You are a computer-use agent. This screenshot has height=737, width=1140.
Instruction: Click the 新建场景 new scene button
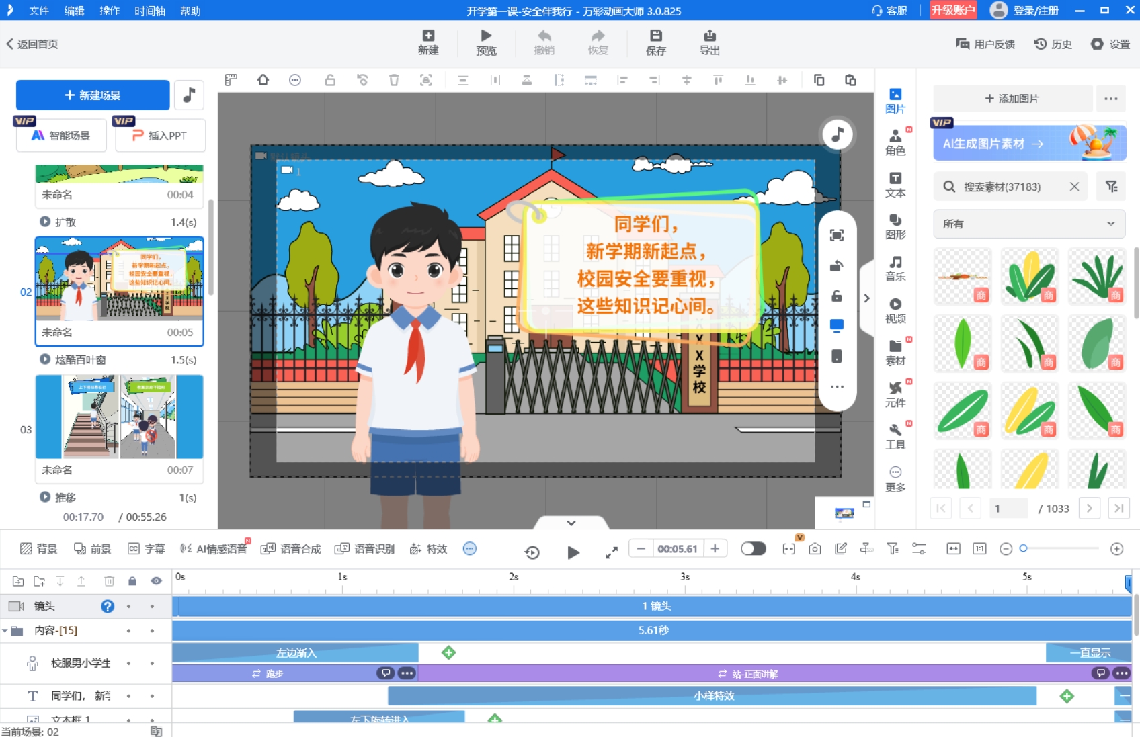pos(92,95)
